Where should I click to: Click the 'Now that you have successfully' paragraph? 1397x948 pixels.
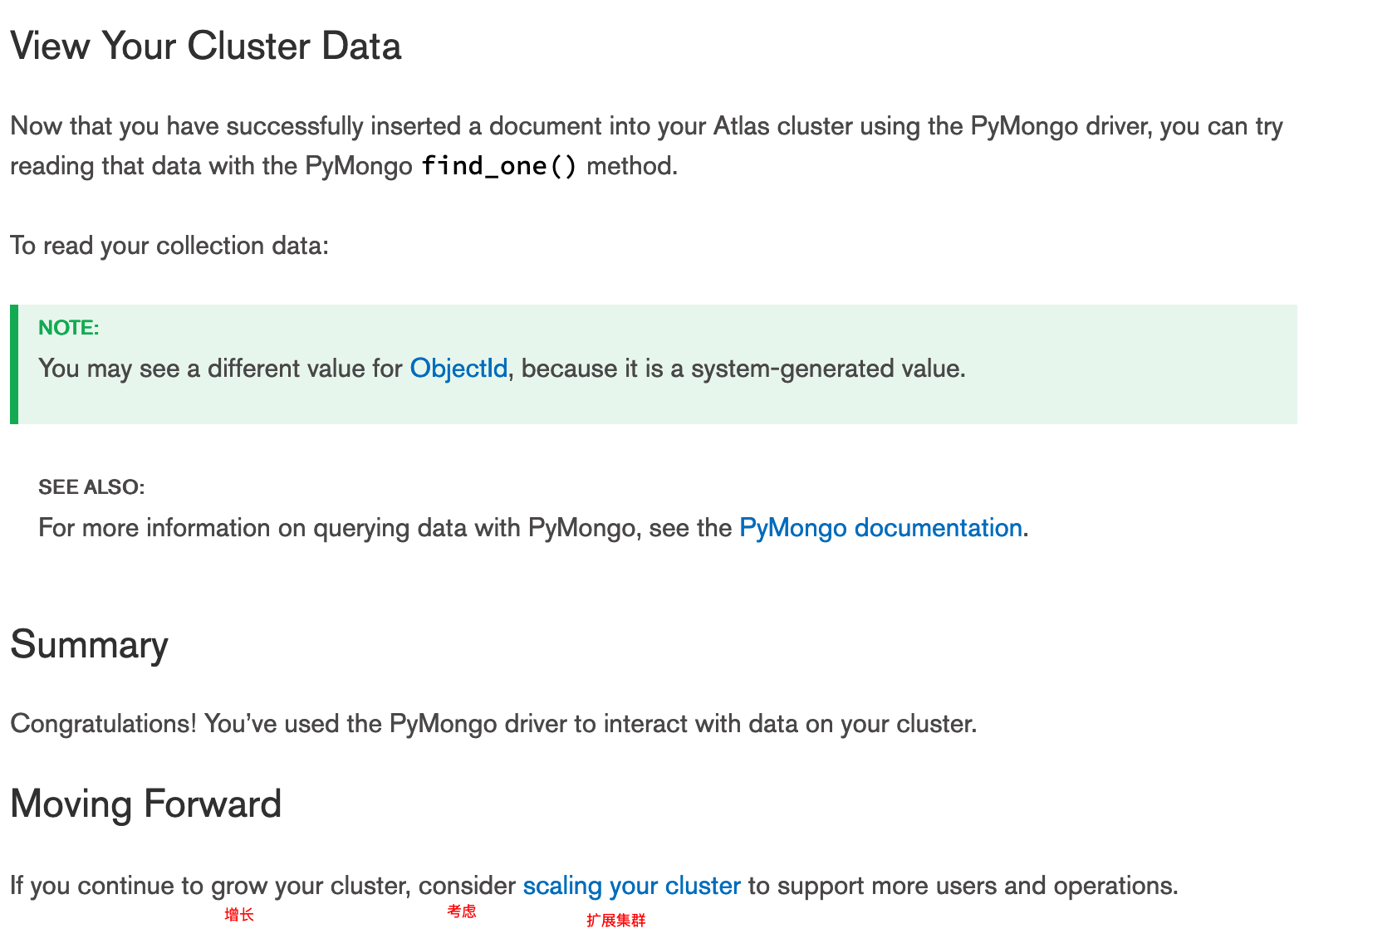pos(646,146)
